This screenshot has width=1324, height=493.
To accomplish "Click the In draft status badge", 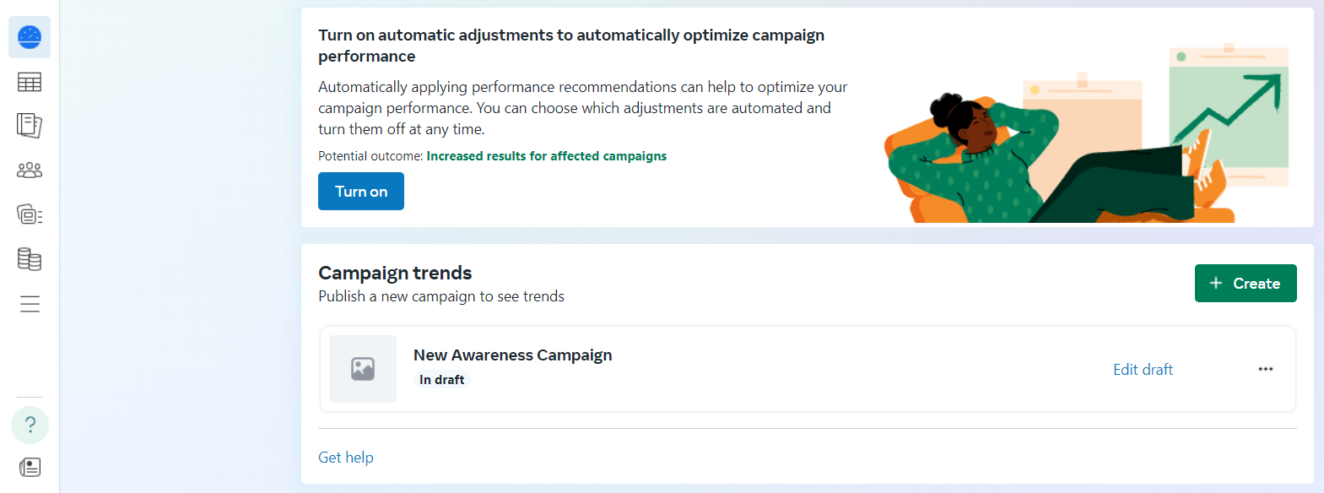I will click(x=442, y=380).
